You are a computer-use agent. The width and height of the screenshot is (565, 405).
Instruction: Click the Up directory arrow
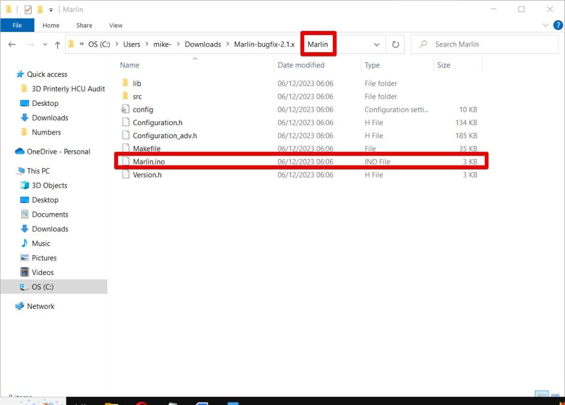tap(57, 45)
